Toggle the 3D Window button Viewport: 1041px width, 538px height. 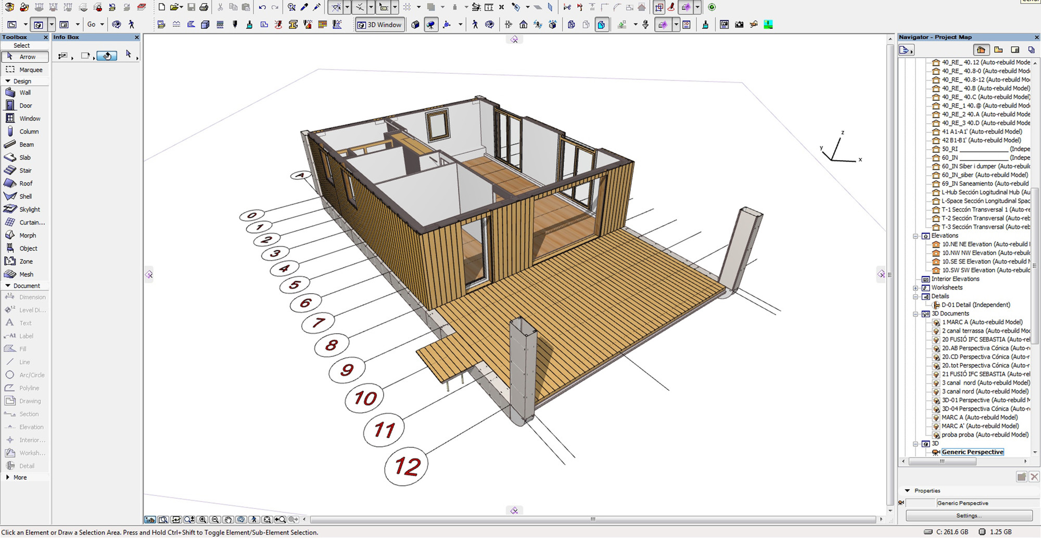point(379,24)
